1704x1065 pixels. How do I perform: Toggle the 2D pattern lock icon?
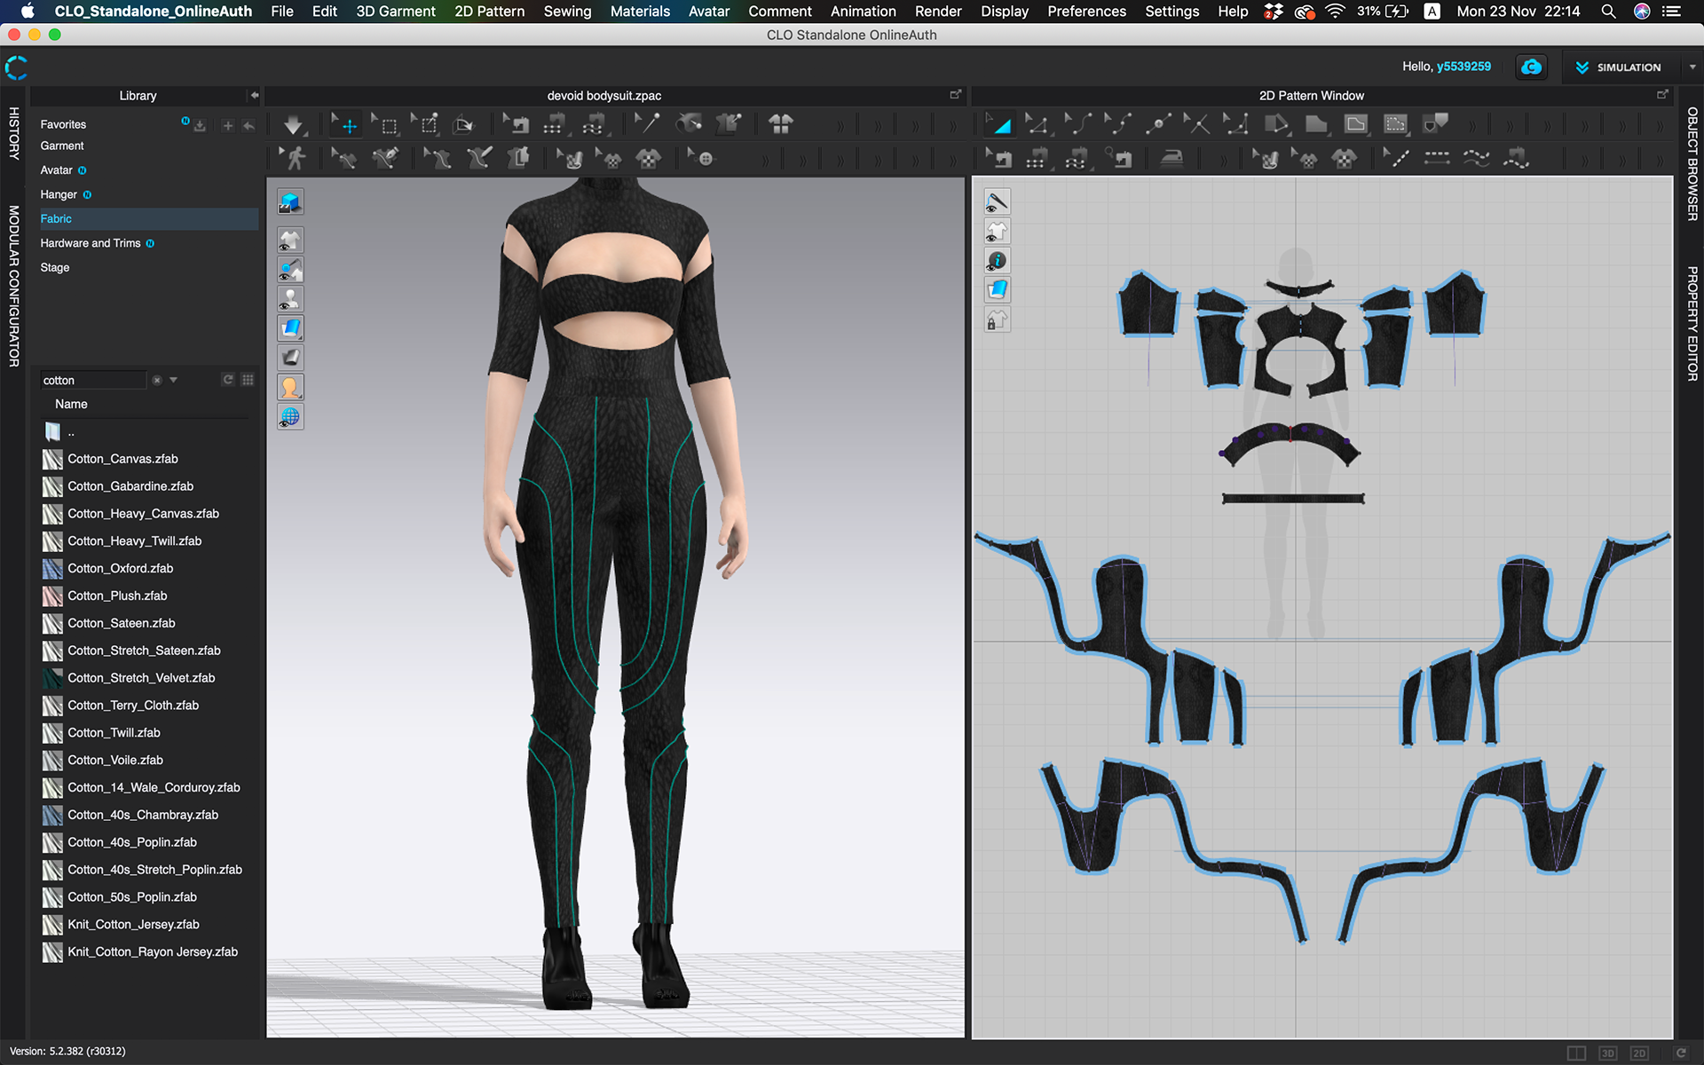tap(998, 319)
